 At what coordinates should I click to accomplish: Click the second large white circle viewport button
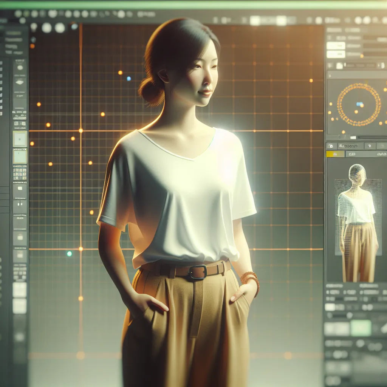coord(60,28)
